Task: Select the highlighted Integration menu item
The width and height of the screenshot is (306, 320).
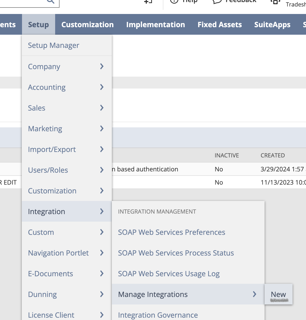Action: 67,212
